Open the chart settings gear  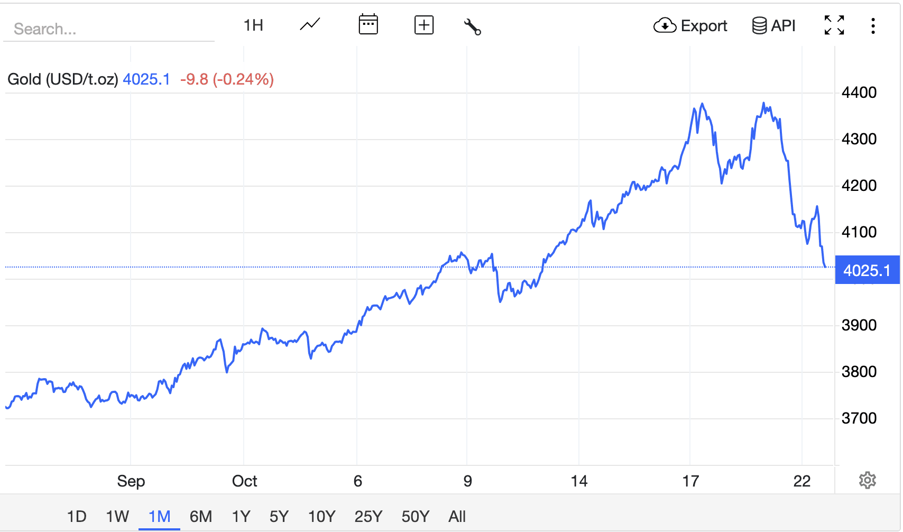click(867, 480)
